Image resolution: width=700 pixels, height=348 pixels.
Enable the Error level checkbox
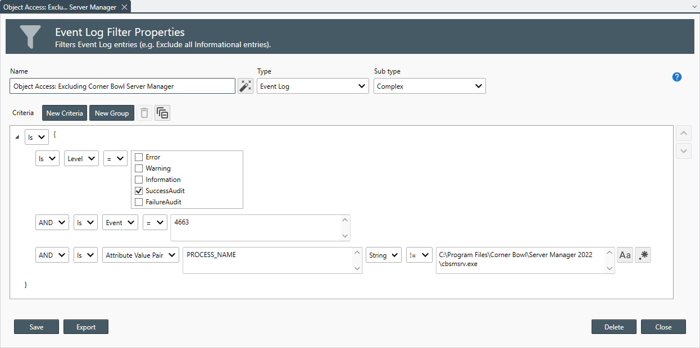pyautogui.click(x=139, y=157)
